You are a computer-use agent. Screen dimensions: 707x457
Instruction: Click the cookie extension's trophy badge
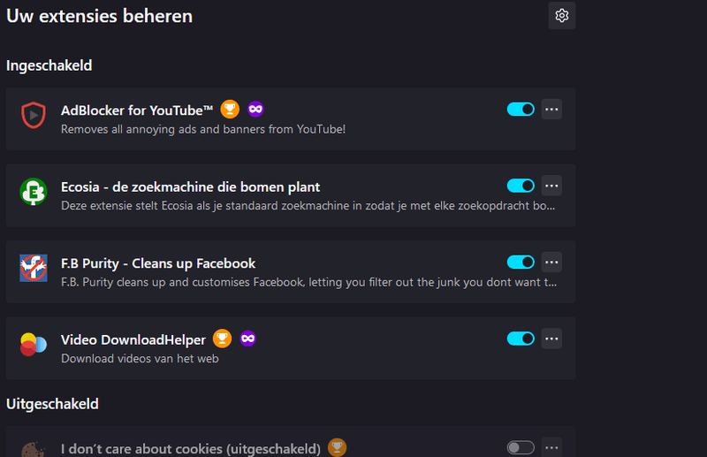click(337, 447)
